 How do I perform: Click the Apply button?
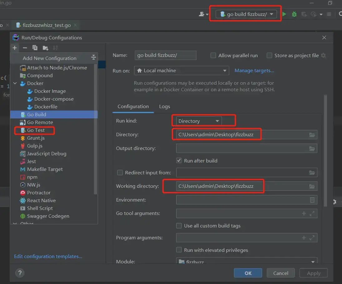tap(314, 273)
